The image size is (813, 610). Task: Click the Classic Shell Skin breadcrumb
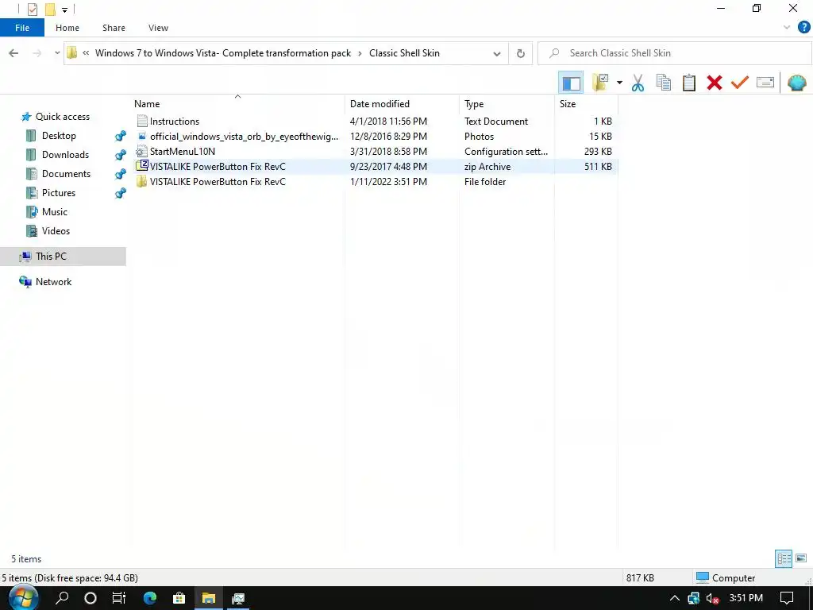404,53
